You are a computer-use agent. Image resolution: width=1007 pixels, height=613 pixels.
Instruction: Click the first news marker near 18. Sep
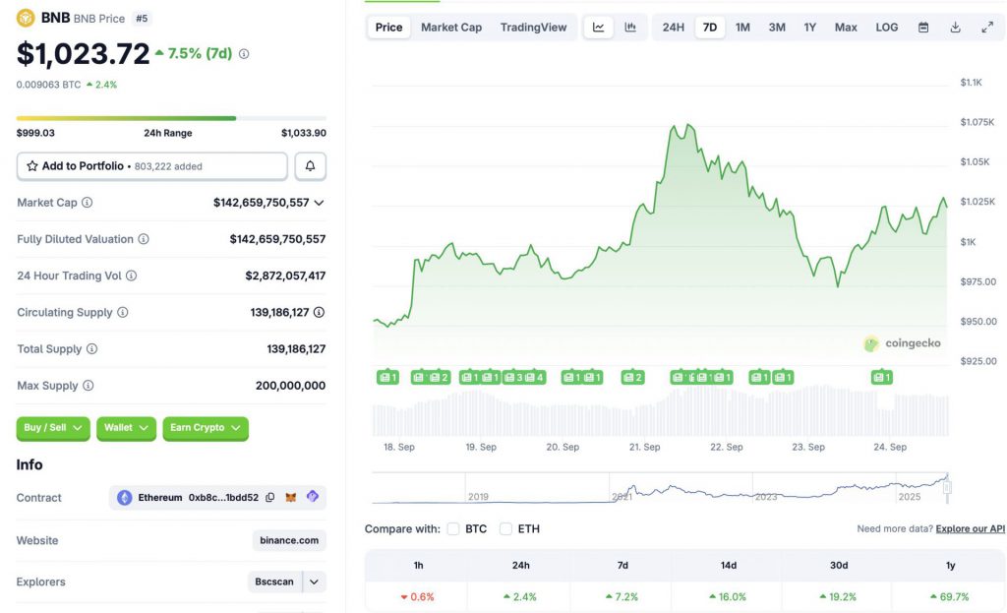[387, 377]
